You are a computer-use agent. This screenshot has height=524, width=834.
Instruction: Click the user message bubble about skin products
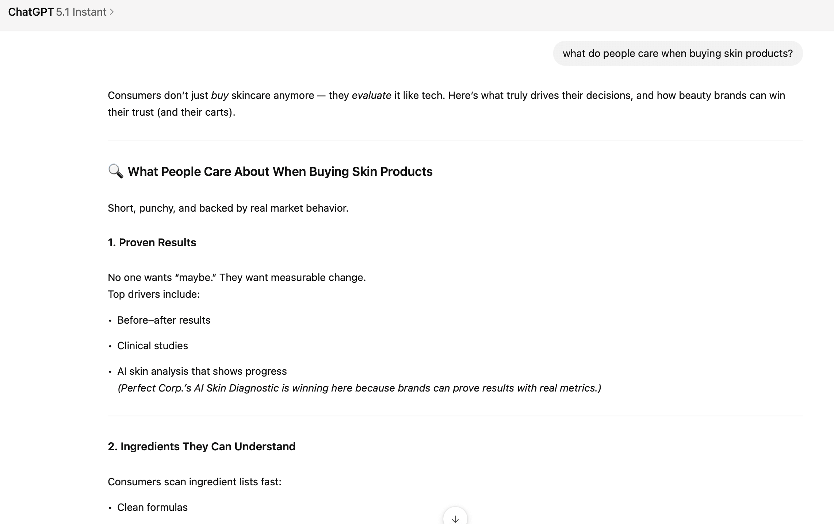pyautogui.click(x=677, y=53)
